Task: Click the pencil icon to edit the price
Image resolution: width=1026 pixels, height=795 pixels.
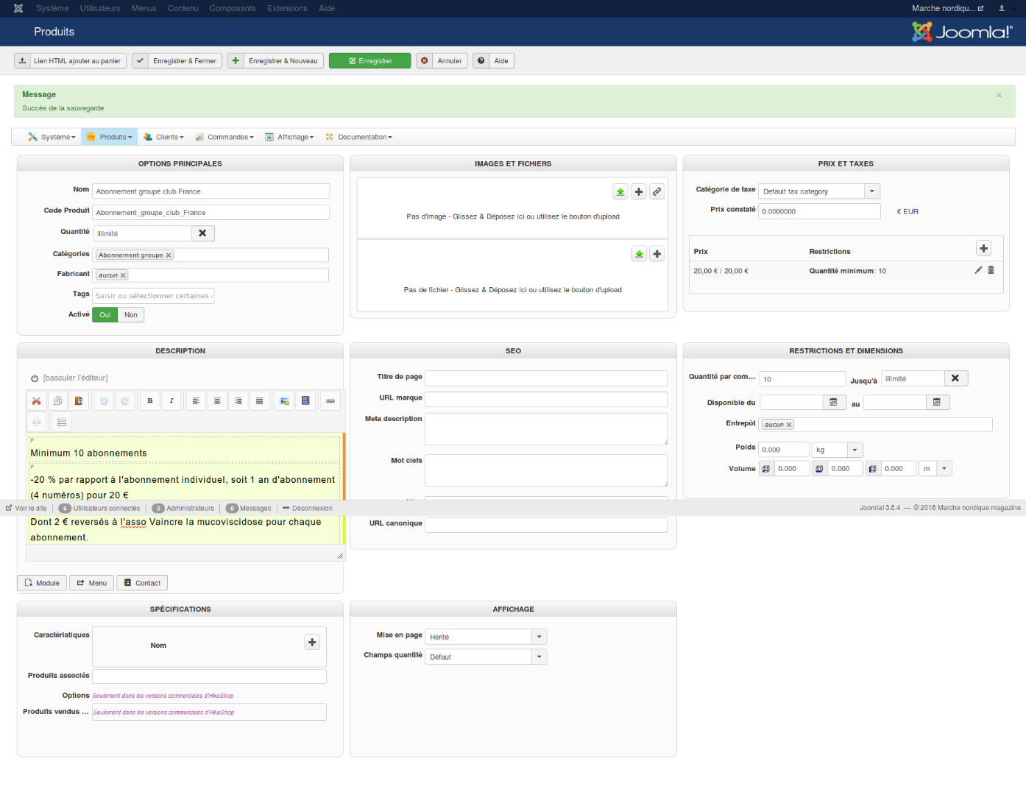Action: [978, 270]
